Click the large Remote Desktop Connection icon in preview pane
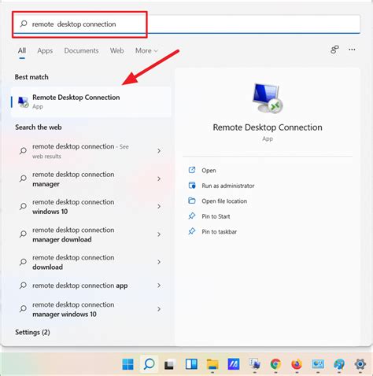The height and width of the screenshot is (376, 373). tap(268, 98)
